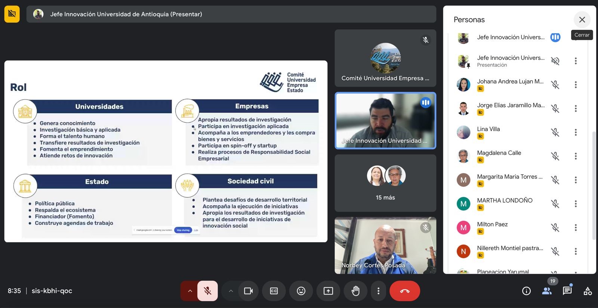598x308 pixels.
Task: Open the meeting details info icon
Action: point(526,291)
